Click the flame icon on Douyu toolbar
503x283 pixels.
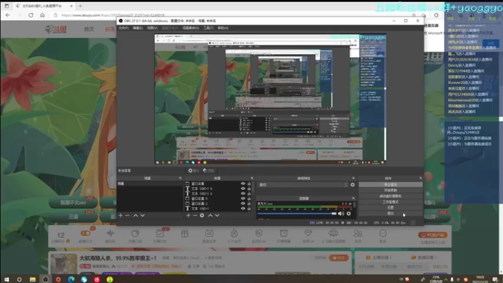pos(234,233)
